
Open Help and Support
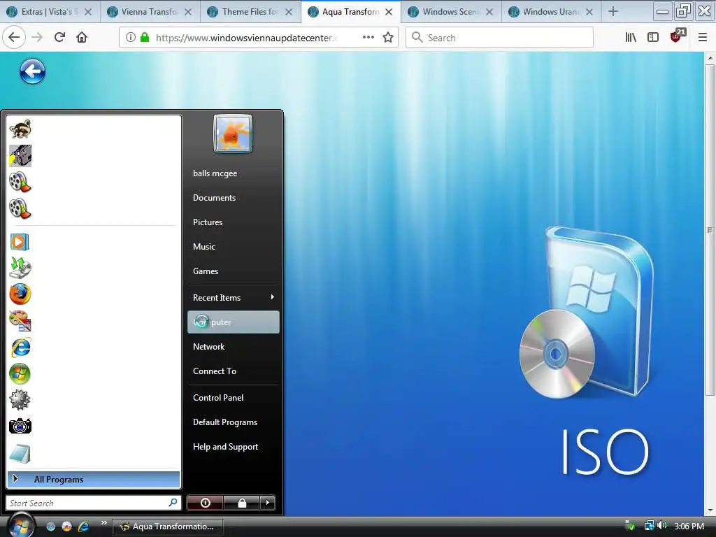point(226,447)
